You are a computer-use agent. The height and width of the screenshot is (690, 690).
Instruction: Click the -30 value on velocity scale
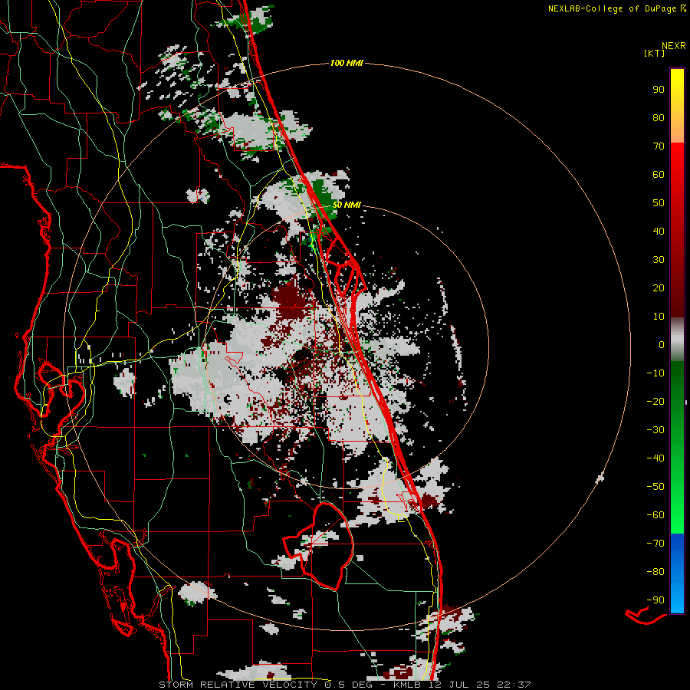[655, 430]
